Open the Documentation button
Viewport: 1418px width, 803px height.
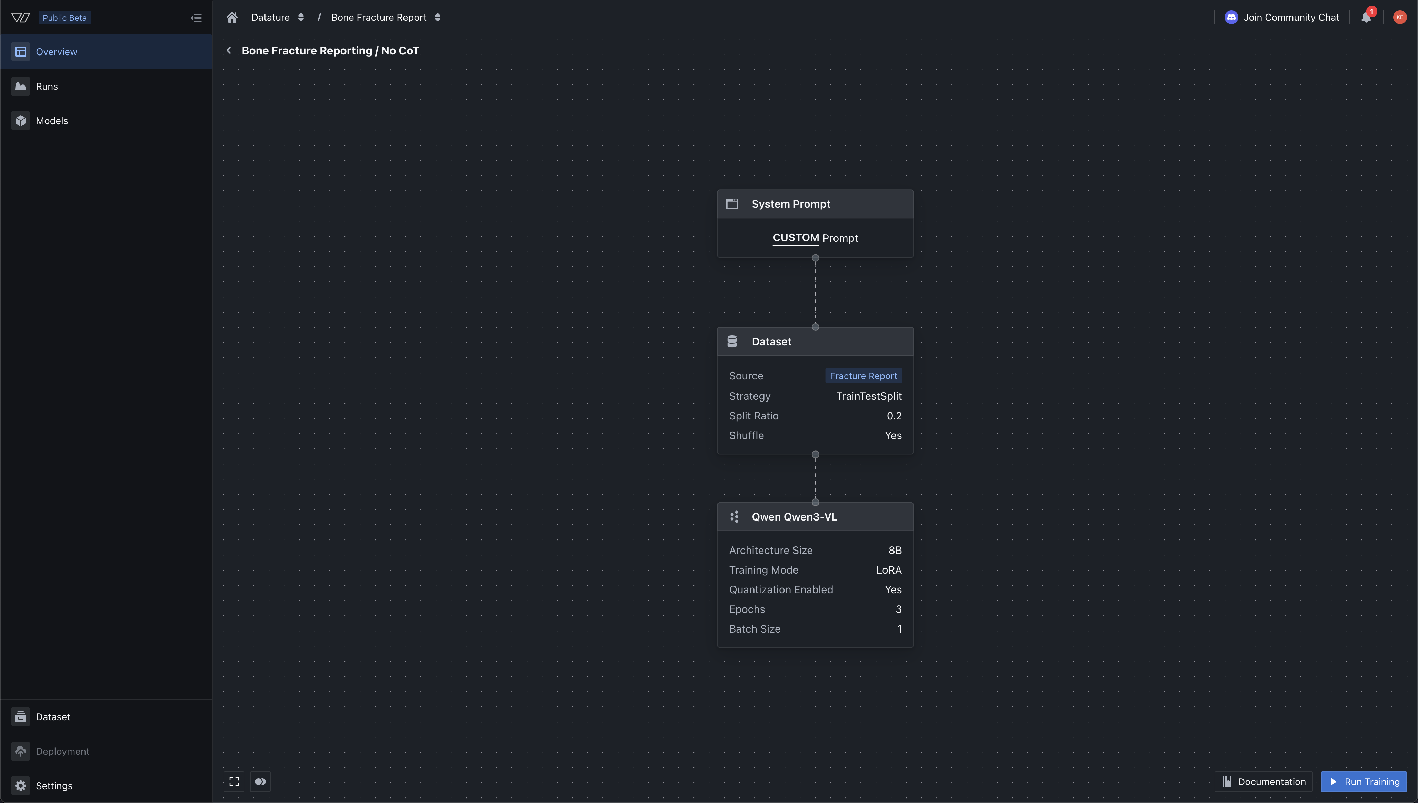[1264, 782]
